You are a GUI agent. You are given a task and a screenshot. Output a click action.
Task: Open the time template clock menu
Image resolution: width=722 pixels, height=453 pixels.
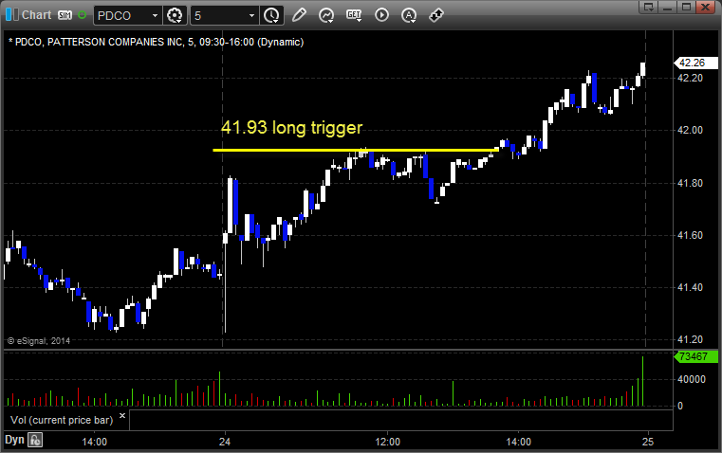(x=271, y=15)
